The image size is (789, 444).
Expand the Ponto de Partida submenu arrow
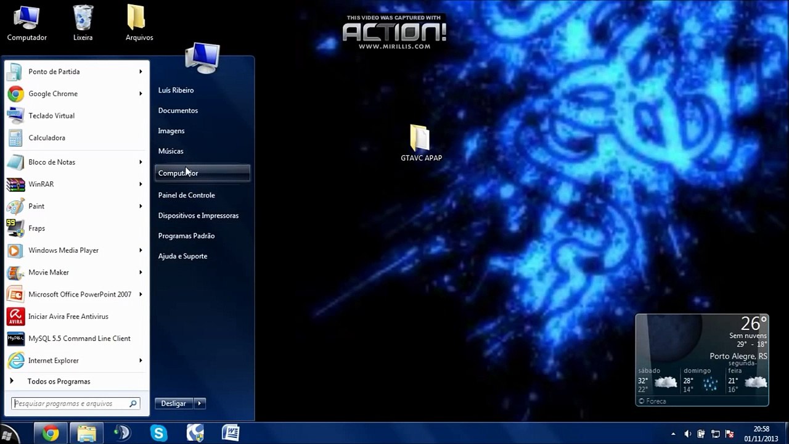(x=141, y=72)
